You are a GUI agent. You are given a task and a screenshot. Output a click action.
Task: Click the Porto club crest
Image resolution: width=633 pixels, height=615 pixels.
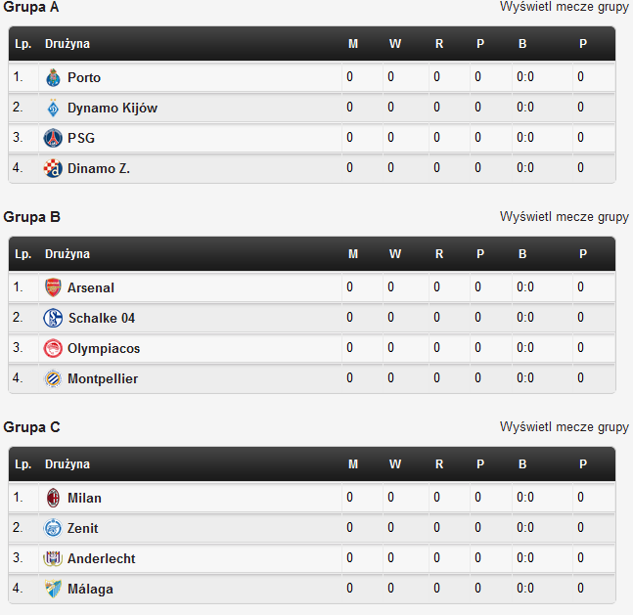[x=53, y=77]
